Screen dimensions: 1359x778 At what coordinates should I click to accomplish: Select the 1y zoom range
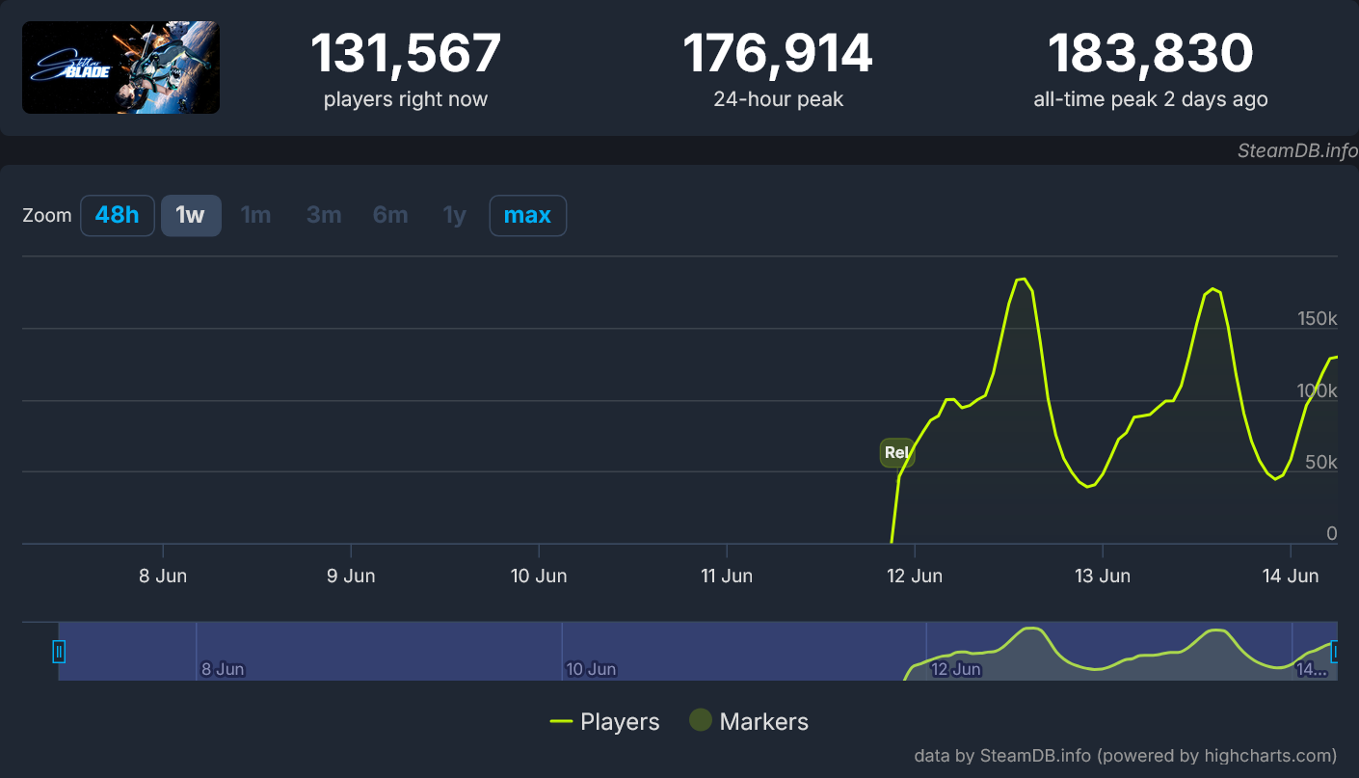(455, 215)
